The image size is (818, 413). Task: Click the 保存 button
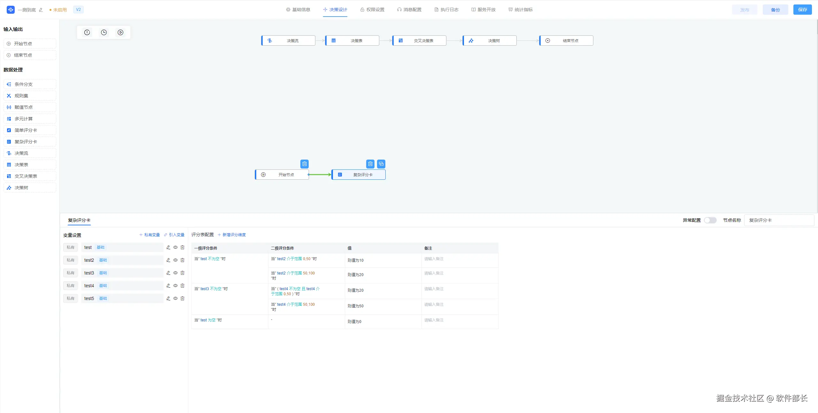802,10
